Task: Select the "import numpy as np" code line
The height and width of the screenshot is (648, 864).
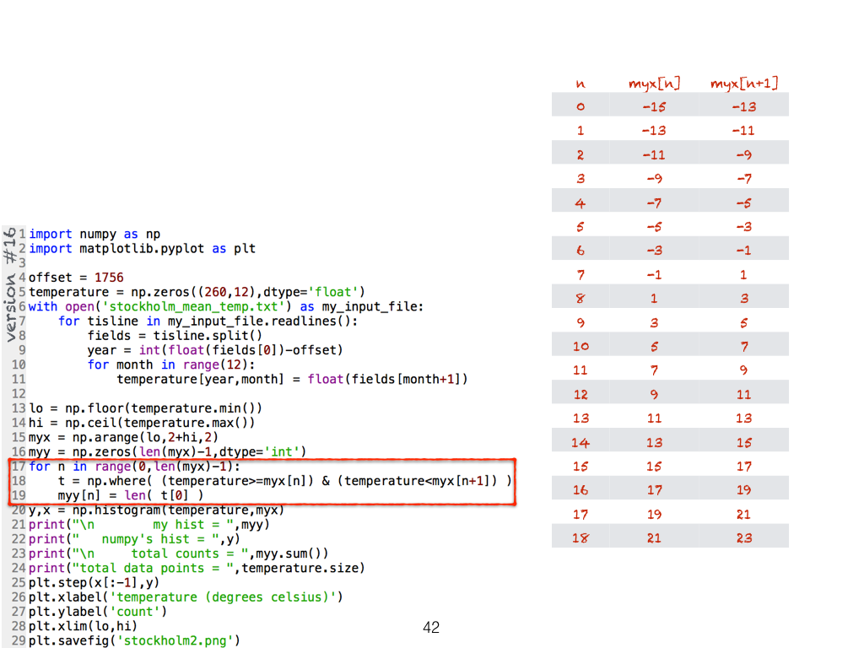Action: coord(94,234)
